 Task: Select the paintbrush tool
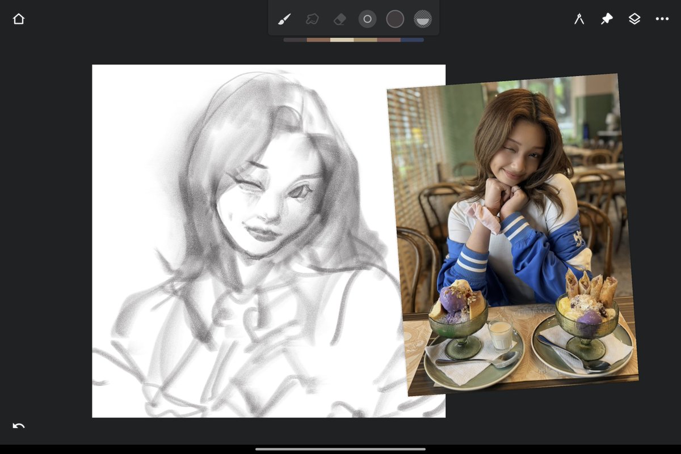pyautogui.click(x=284, y=19)
